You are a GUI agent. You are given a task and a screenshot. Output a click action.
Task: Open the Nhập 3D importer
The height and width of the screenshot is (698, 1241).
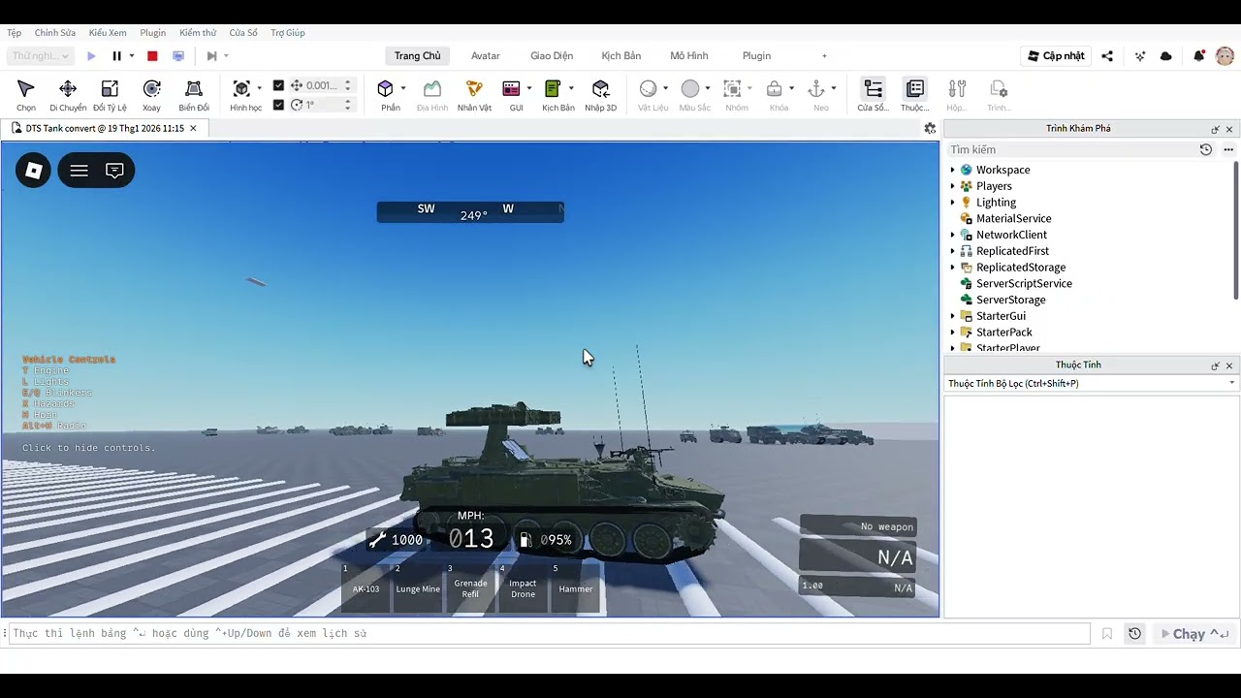click(600, 95)
